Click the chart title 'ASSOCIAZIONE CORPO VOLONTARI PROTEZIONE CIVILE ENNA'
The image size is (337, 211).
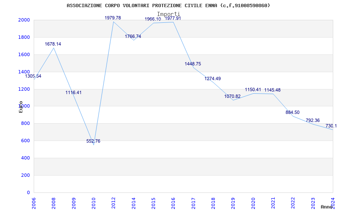click(x=143, y=5)
